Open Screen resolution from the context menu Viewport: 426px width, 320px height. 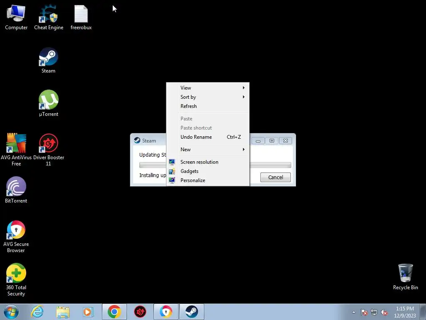(x=208, y=162)
